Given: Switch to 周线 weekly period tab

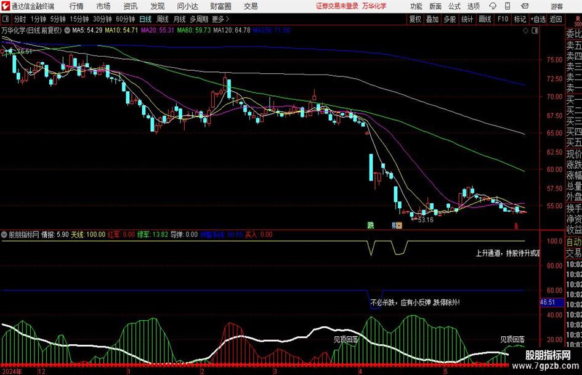Looking at the screenshot, I should pos(163,19).
